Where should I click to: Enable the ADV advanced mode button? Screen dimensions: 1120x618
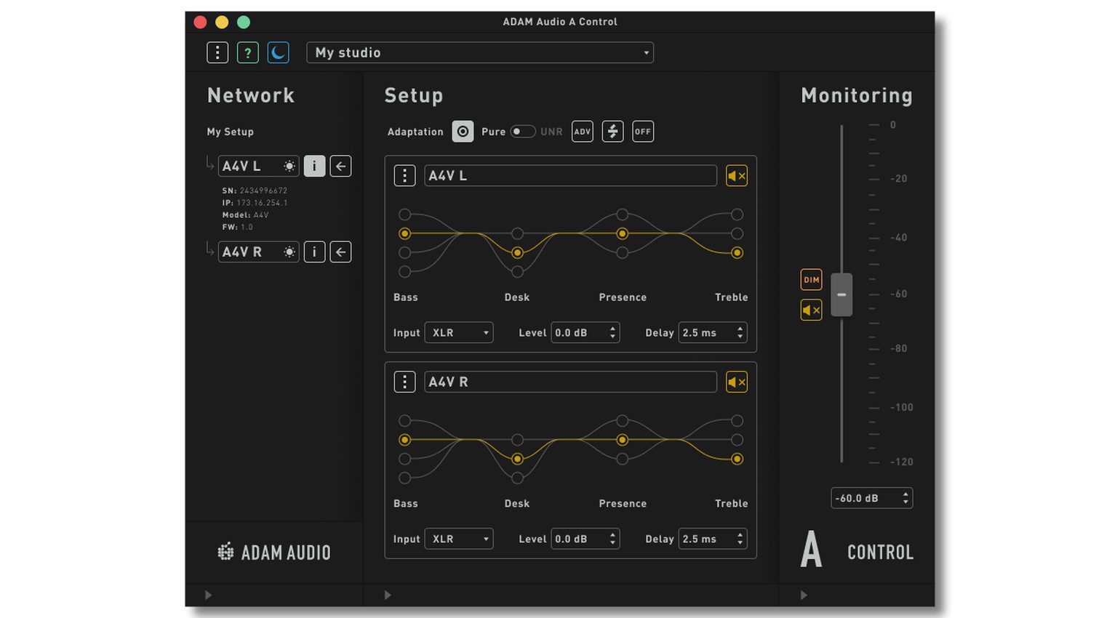(x=583, y=132)
